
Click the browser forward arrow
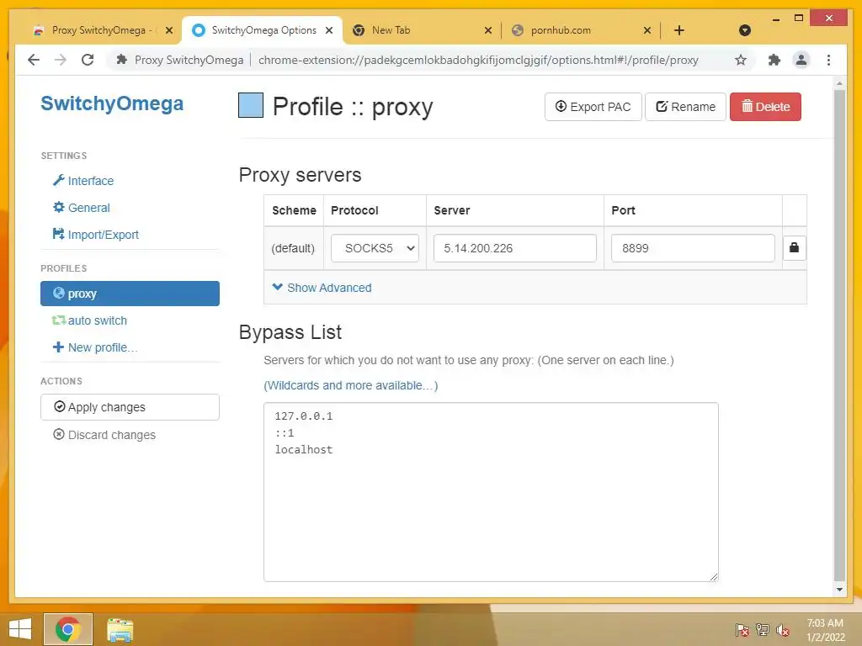click(61, 60)
